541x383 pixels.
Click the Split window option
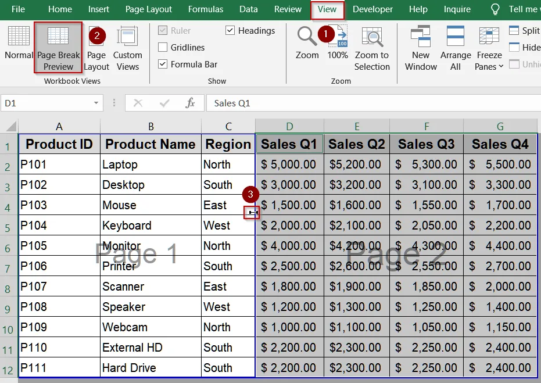click(524, 31)
